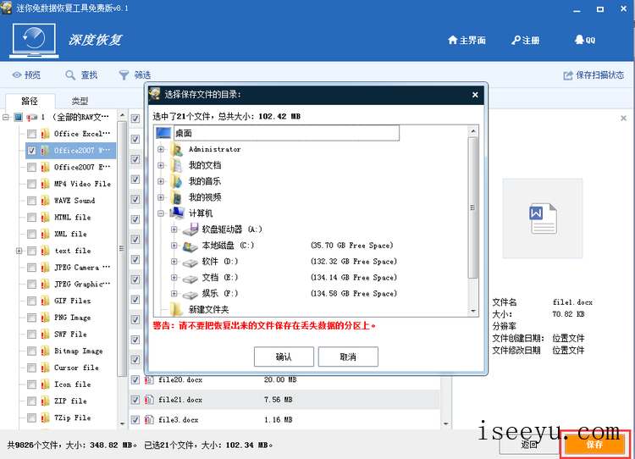635x459 pixels.
Task: Click the 返回 button
Action: (529, 445)
